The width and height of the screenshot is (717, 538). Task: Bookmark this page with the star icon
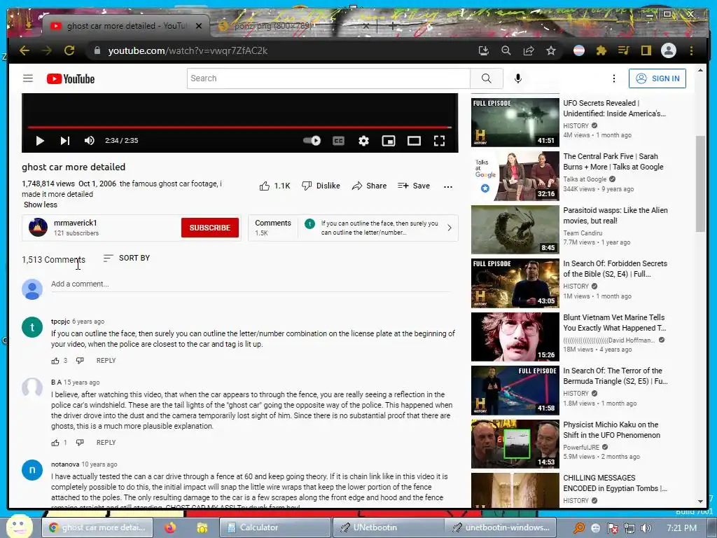pos(551,50)
